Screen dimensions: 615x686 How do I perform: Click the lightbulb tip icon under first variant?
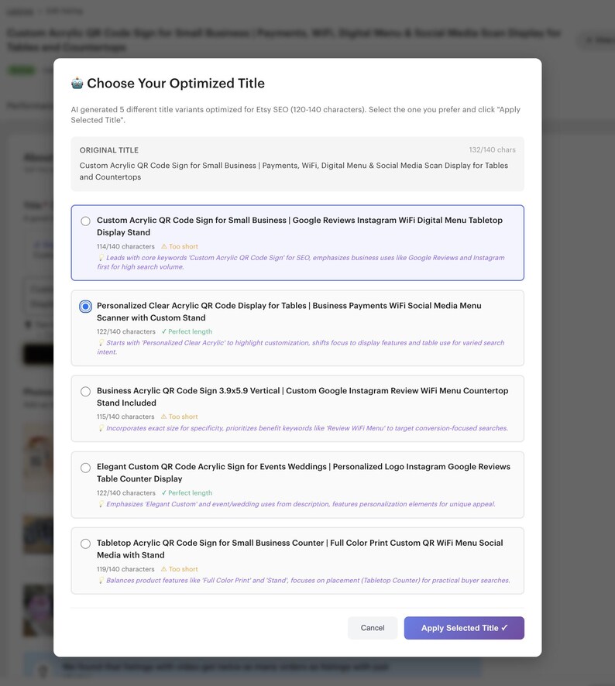point(101,258)
